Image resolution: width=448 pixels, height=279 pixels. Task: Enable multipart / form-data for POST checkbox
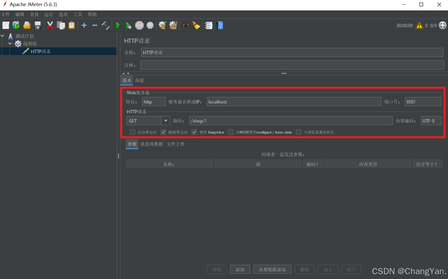[x=231, y=132]
